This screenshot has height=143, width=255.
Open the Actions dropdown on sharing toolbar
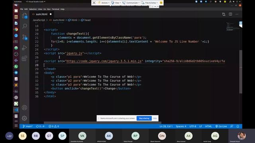click(104, 3)
